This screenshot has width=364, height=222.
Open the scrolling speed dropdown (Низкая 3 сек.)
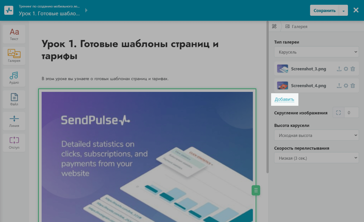(316, 158)
